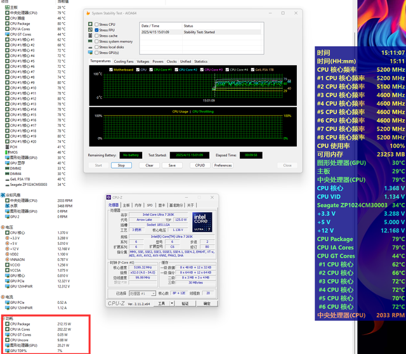Toggle the Motherboard graph checkbox
The height and width of the screenshot is (354, 406).
pyautogui.click(x=111, y=70)
